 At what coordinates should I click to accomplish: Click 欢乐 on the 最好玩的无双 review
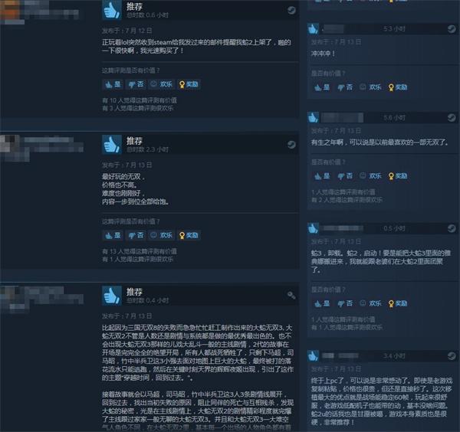pos(161,235)
